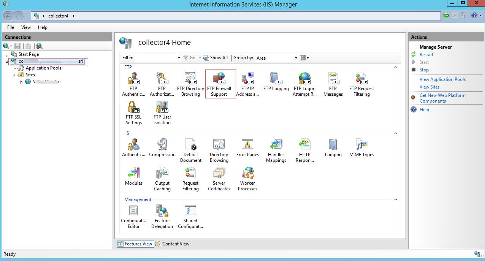
Task: Open FTP Request Filtering feature
Action: tap(361, 84)
